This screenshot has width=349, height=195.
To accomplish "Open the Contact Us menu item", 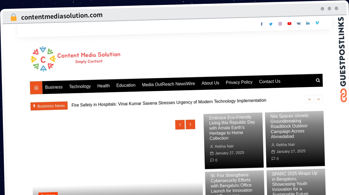I will (x=270, y=81).
